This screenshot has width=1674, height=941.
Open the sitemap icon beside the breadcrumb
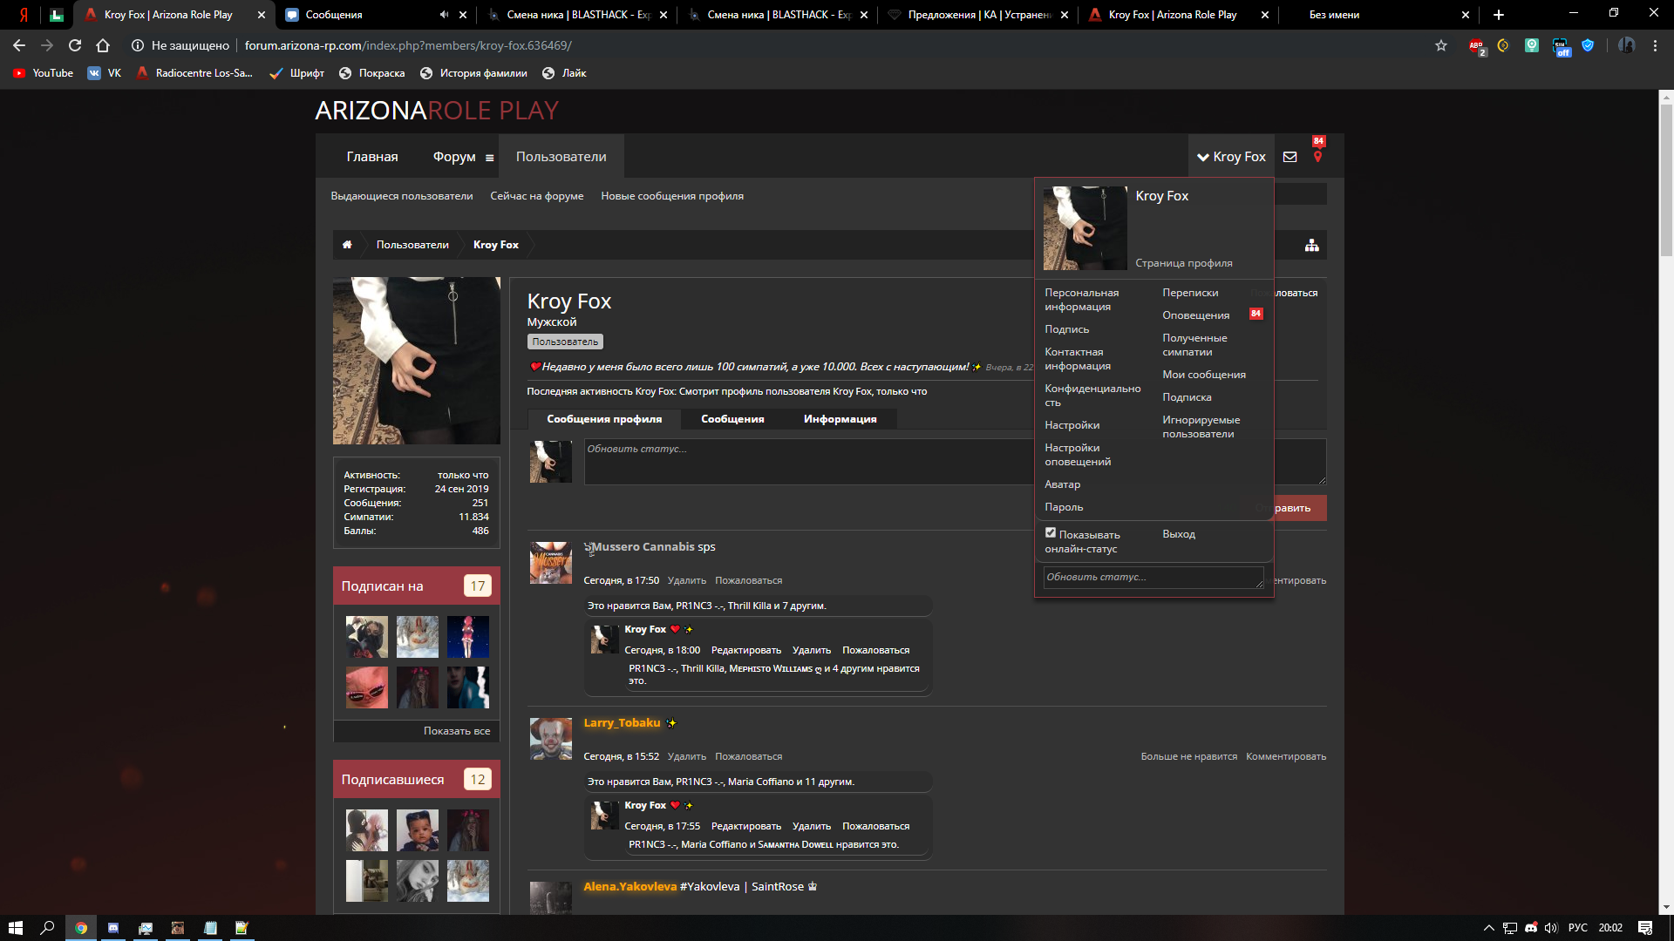(1311, 246)
